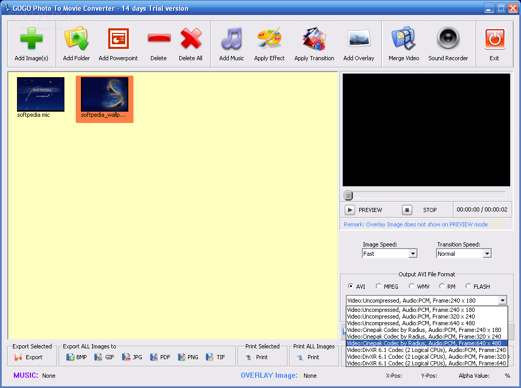Minimize the GOGO Photo To Movie window
This screenshot has width=521, height=388.
pos(489,8)
